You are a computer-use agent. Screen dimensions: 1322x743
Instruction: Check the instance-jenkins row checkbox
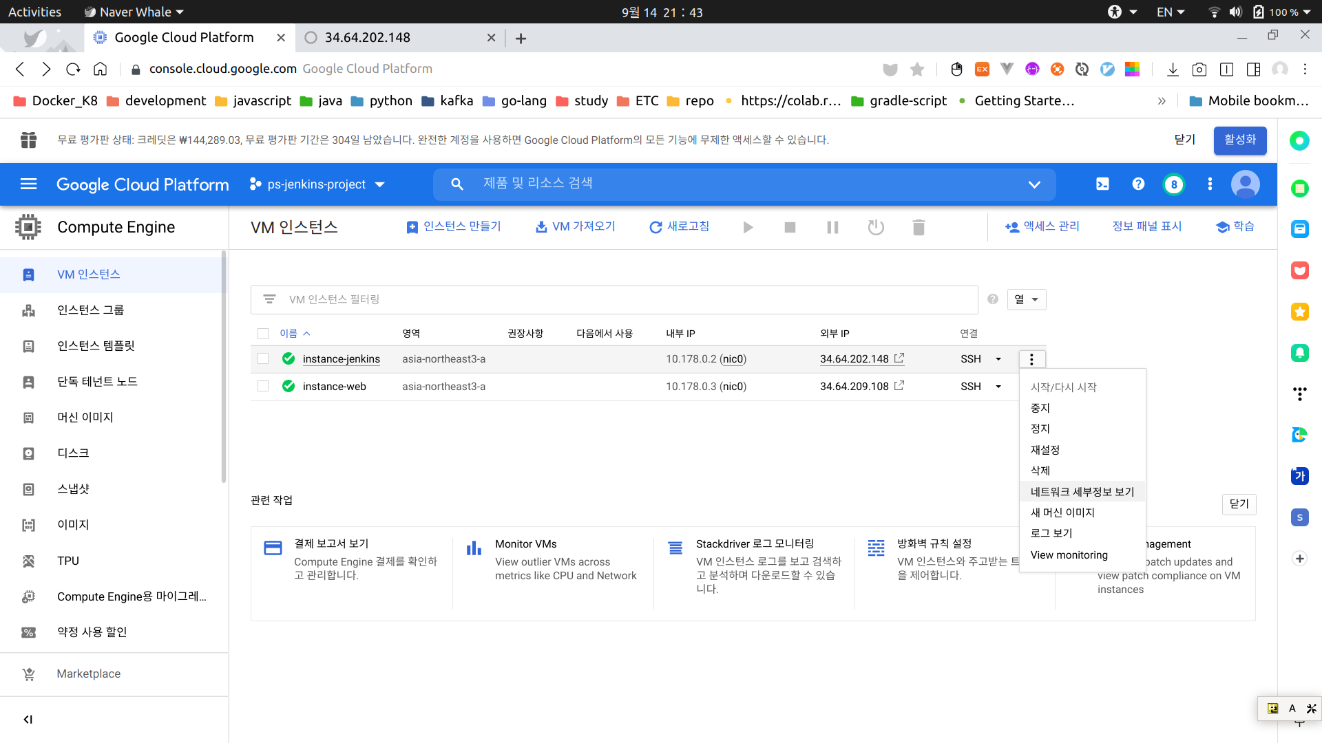point(263,358)
